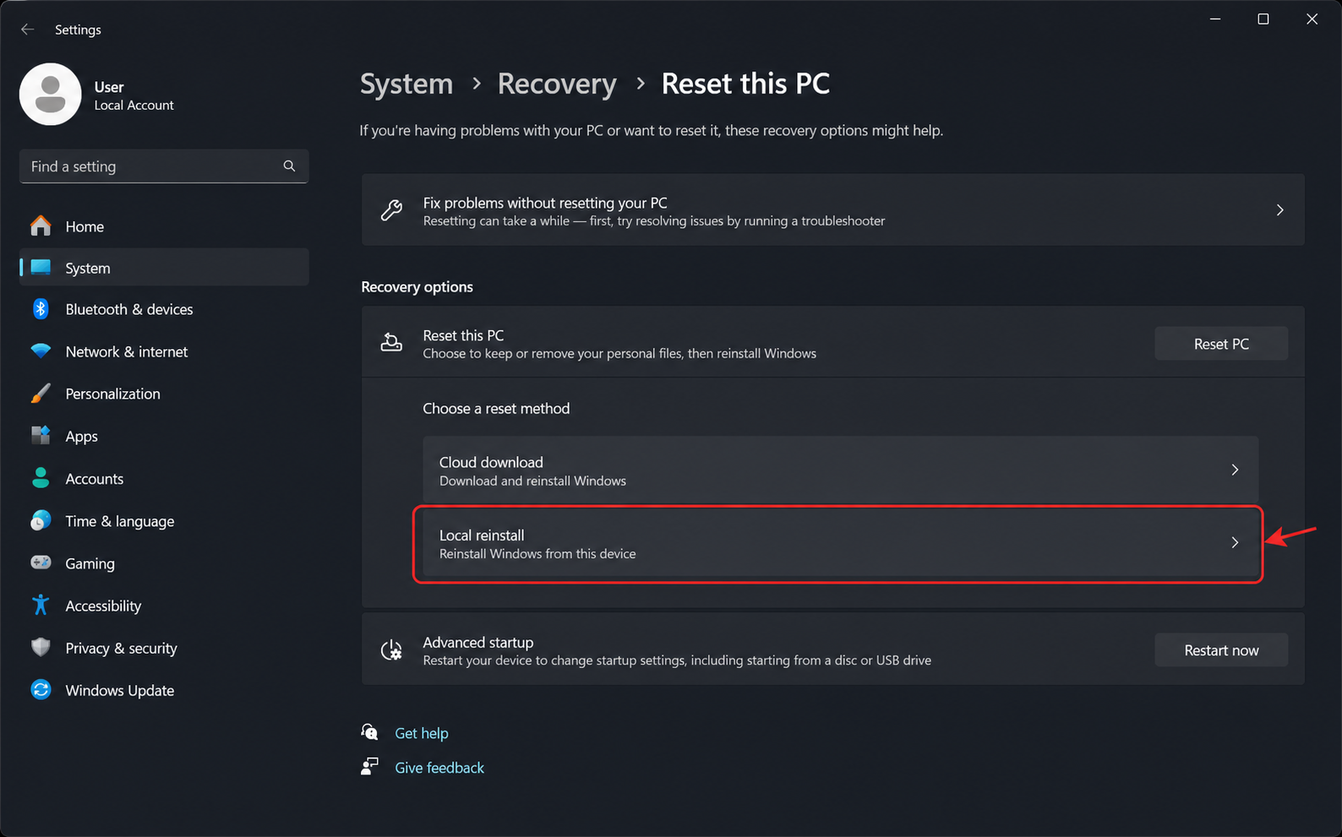
Task: Click the Get help chat icon
Action: 370,731
